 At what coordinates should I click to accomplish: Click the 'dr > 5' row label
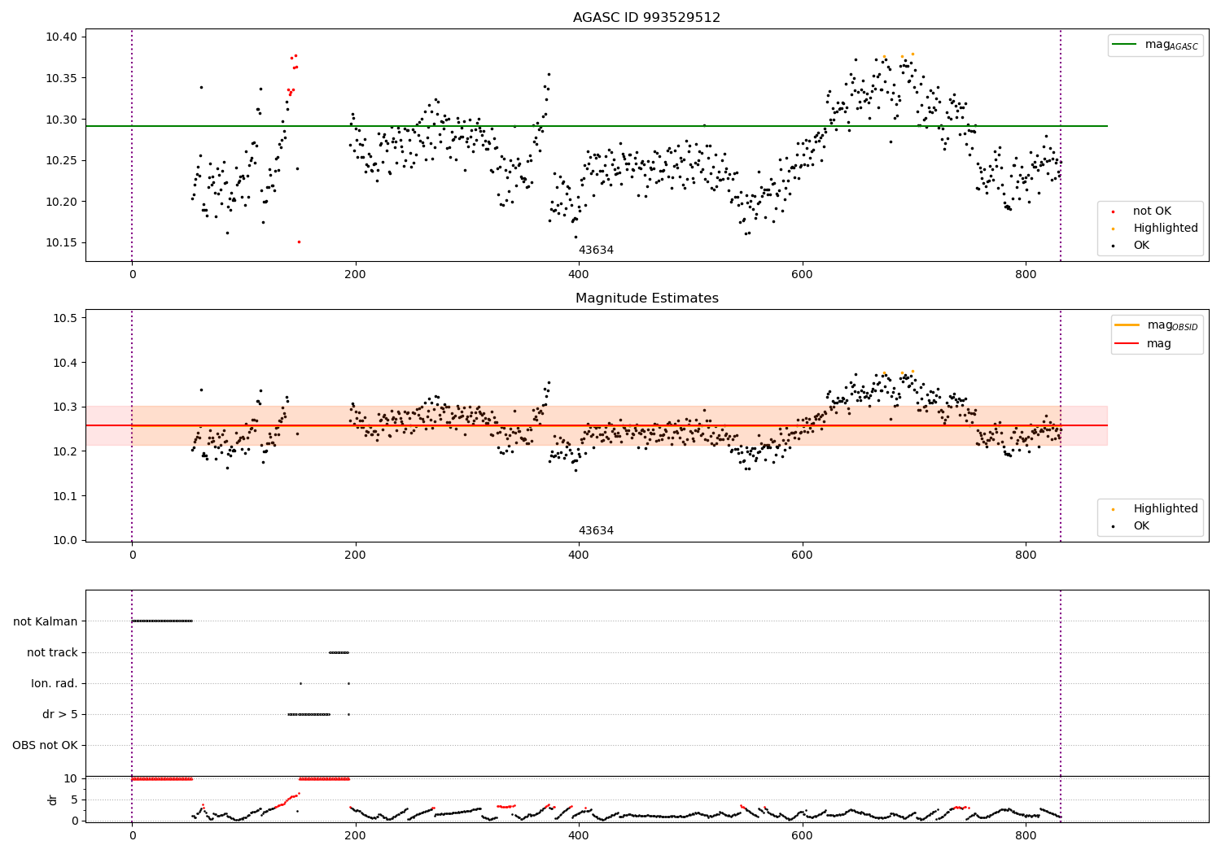click(60, 715)
